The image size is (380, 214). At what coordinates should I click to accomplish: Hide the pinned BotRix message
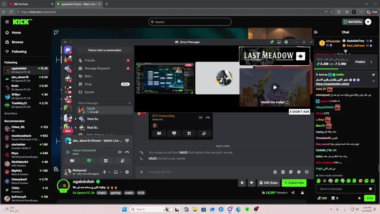coord(373,75)
